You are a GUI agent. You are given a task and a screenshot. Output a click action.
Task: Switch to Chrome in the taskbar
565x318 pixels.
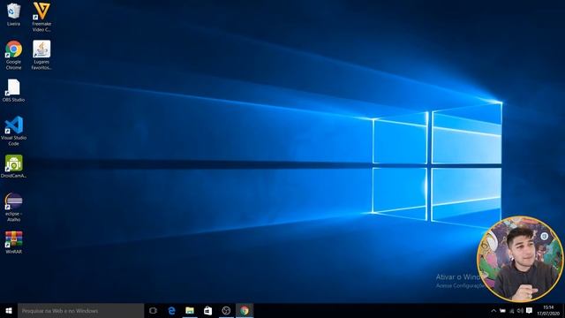tap(245, 311)
